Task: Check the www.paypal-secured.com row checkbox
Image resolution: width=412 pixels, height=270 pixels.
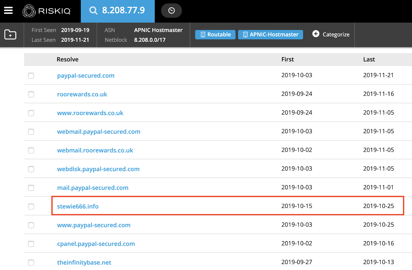Action: click(x=31, y=225)
